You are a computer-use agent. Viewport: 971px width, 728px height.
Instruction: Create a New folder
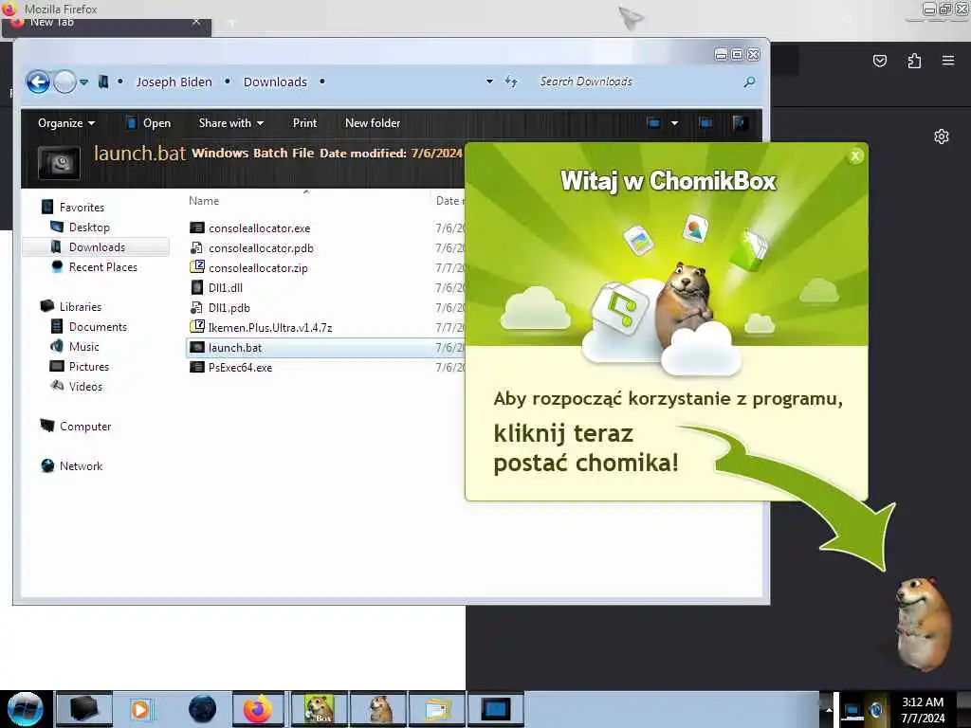tap(373, 123)
